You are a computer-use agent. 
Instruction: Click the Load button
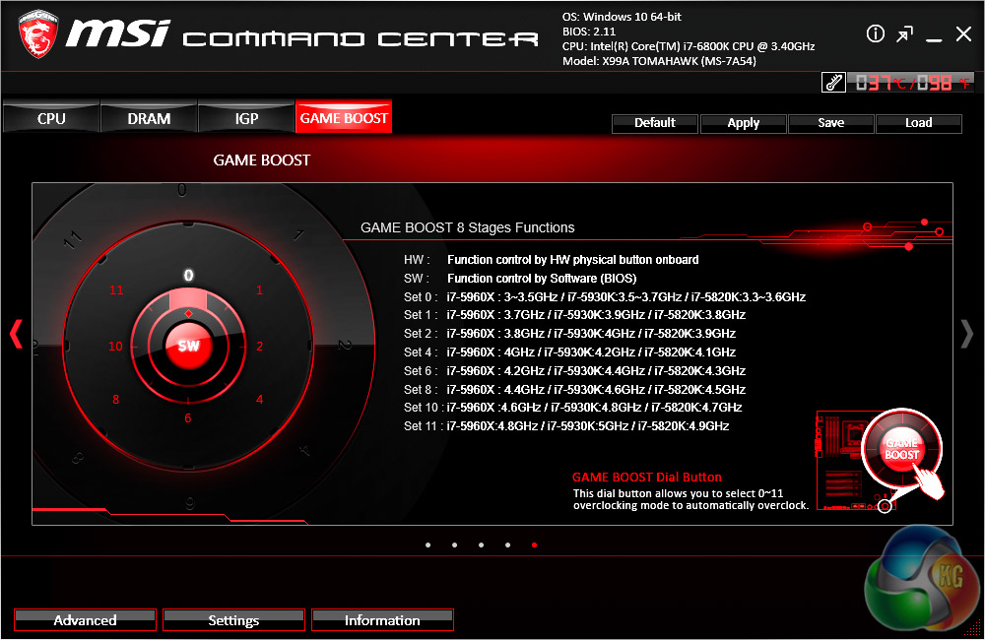918,123
